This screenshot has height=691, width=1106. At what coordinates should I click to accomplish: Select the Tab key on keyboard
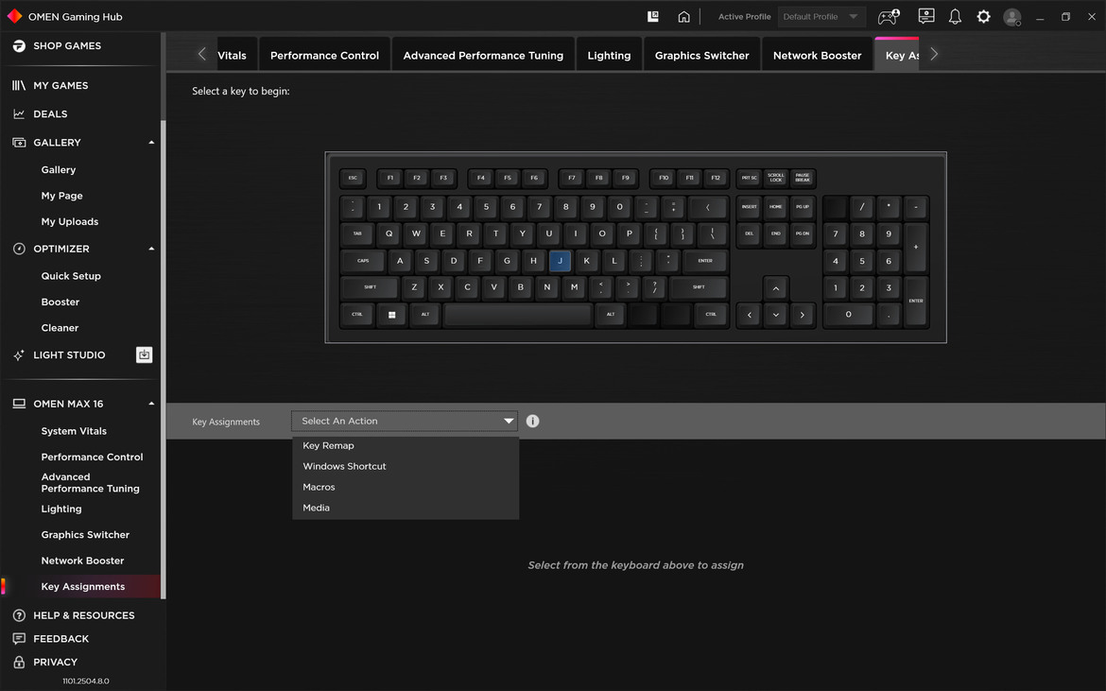pyautogui.click(x=357, y=233)
